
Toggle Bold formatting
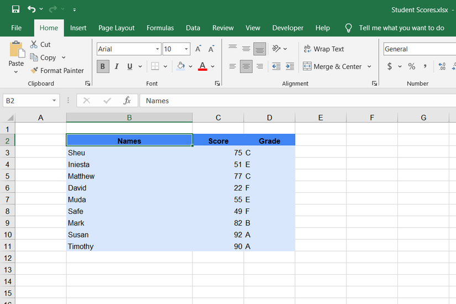pos(103,66)
